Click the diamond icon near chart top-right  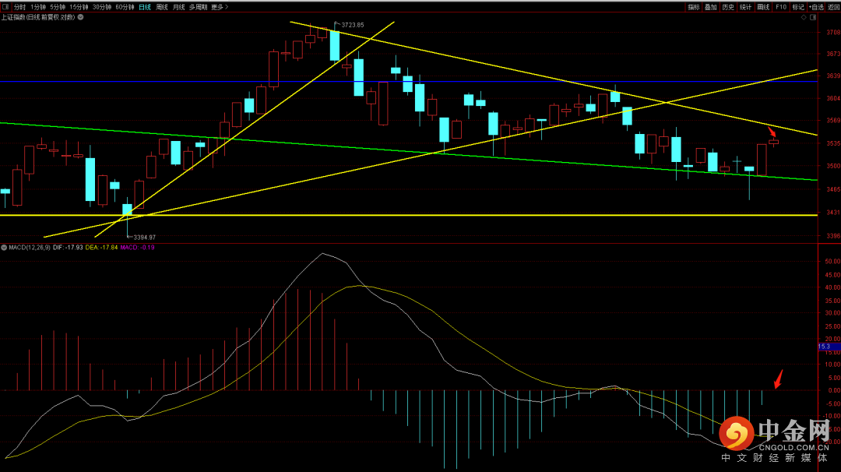[x=804, y=18]
